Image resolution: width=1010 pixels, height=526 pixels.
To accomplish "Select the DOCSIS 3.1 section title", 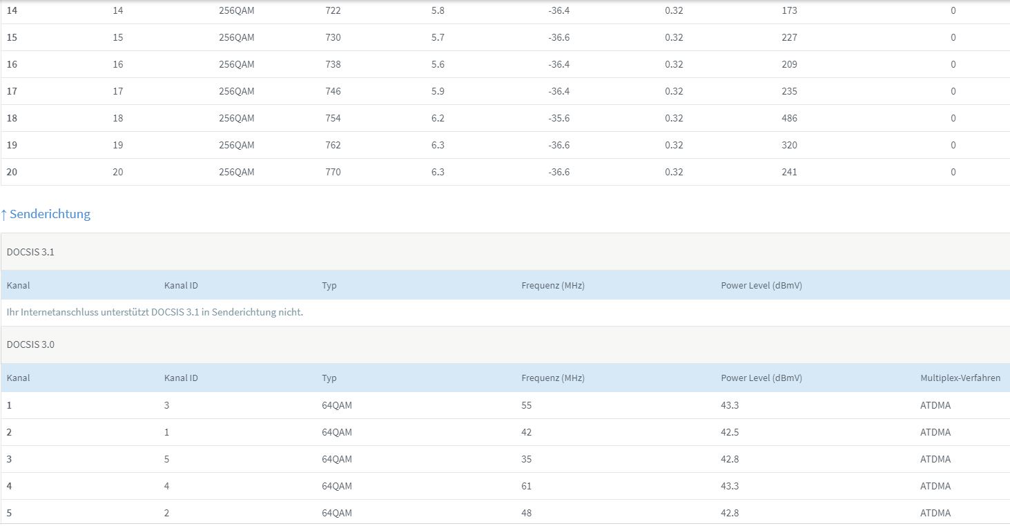I will (30, 252).
